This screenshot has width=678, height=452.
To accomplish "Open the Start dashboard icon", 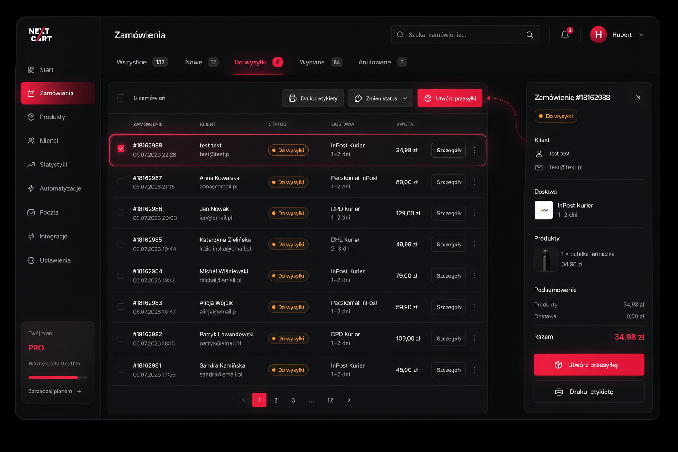I will pos(31,70).
